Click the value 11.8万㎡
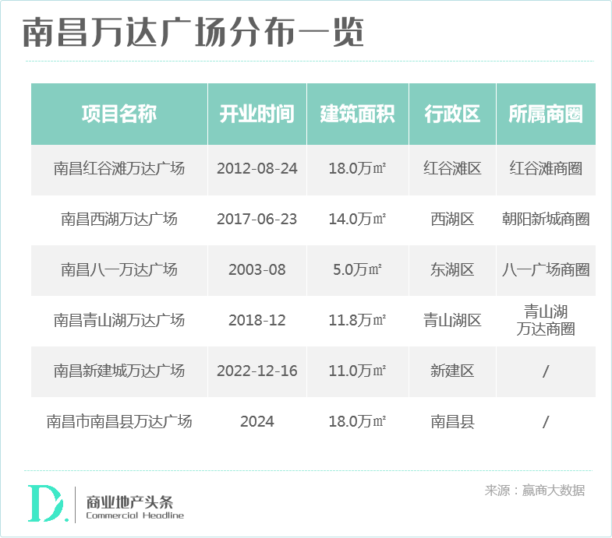The image size is (612, 538). tap(357, 321)
